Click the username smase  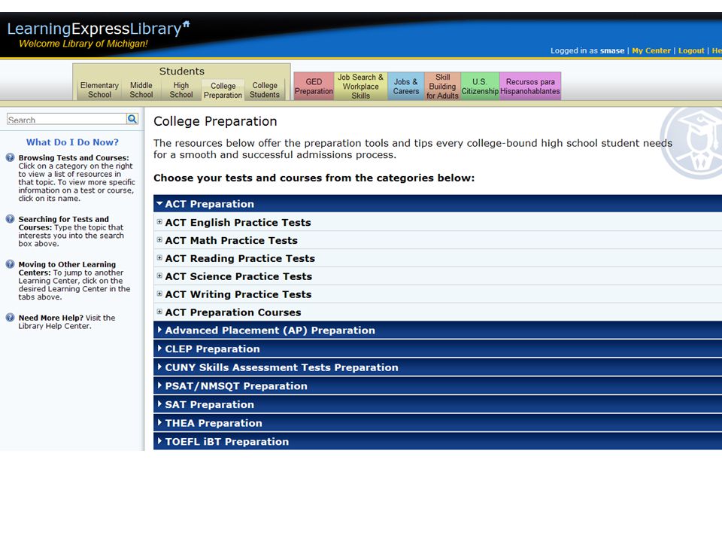pos(612,50)
